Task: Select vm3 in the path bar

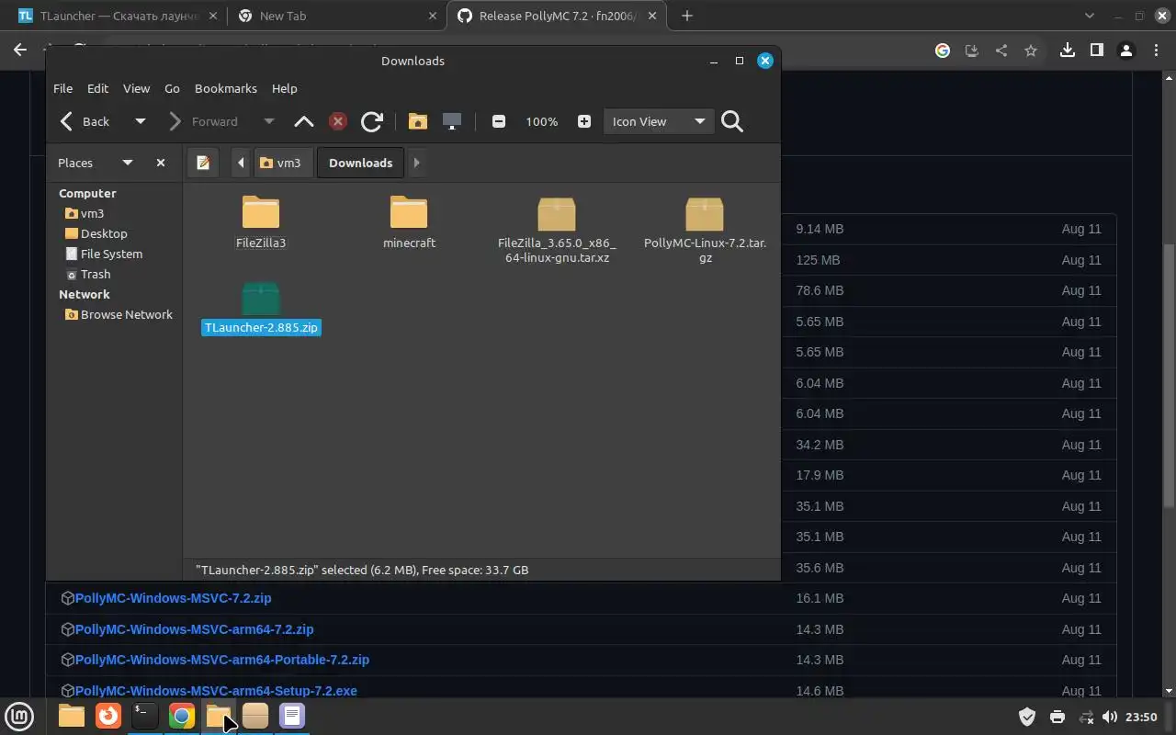Action: 281,163
